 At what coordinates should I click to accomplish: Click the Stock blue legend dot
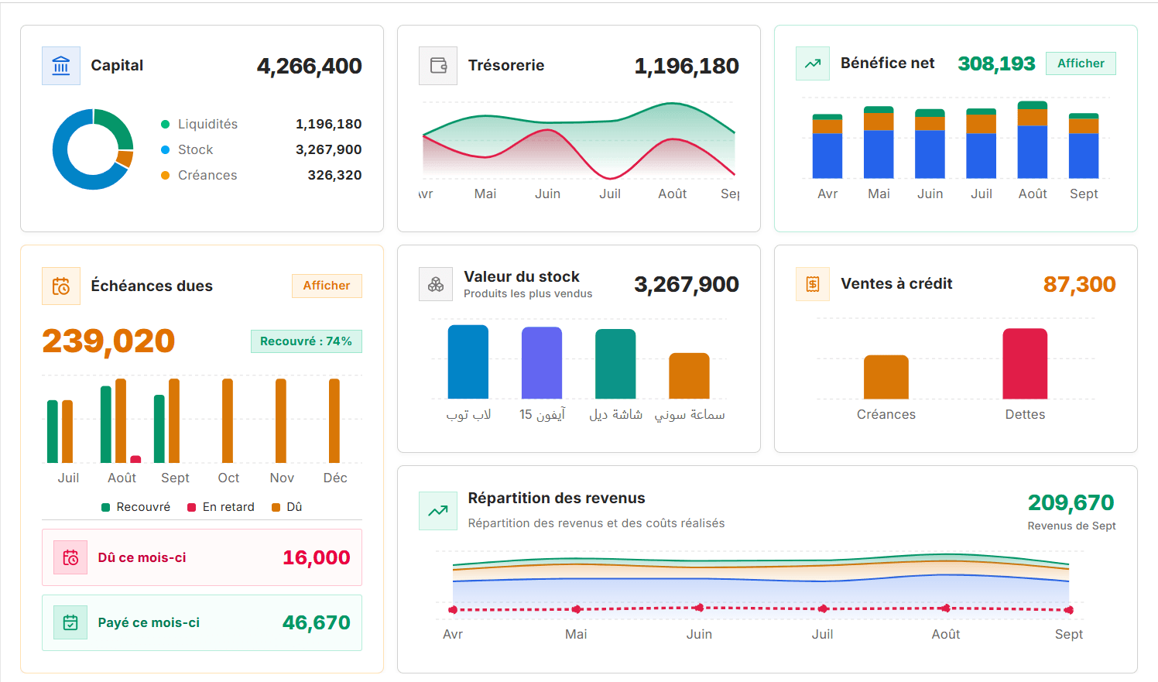tap(165, 150)
